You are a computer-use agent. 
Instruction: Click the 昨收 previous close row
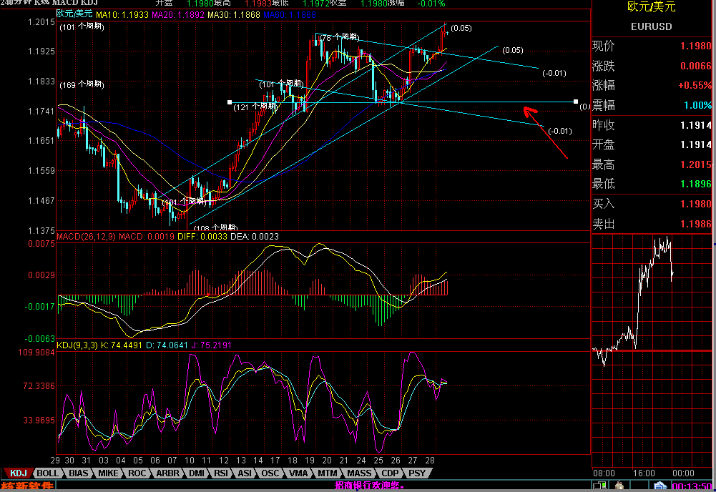click(652, 125)
